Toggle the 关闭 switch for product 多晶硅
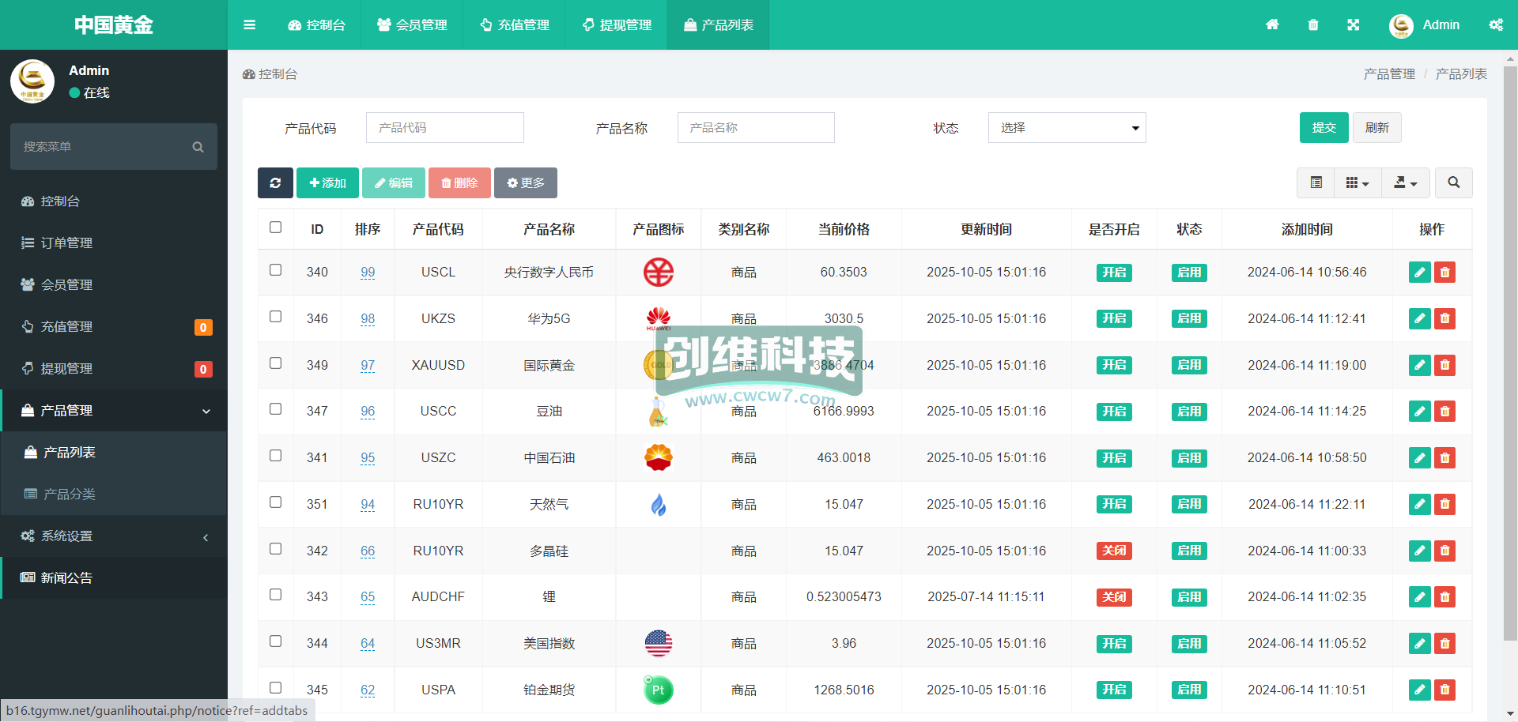 coord(1113,551)
